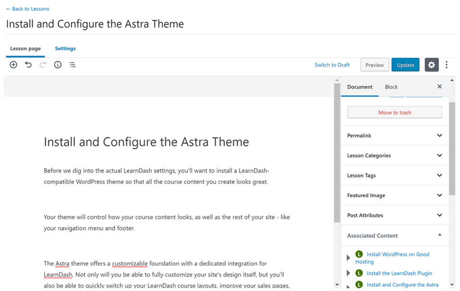Close the Document settings sidebar
The height and width of the screenshot is (291, 460).
[x=439, y=87]
